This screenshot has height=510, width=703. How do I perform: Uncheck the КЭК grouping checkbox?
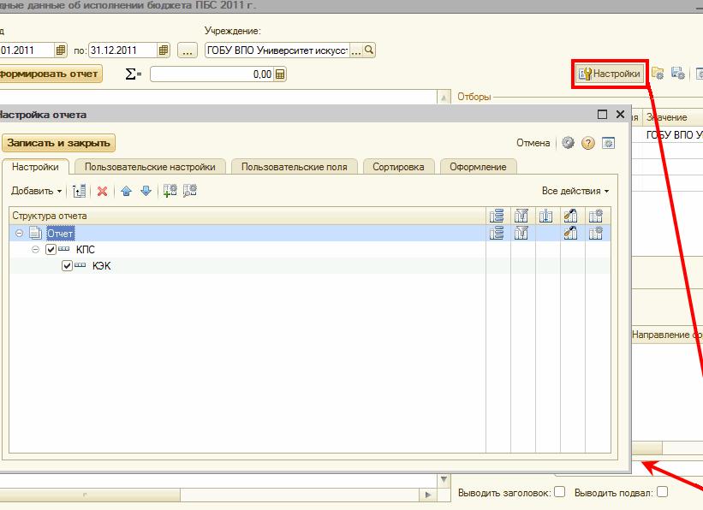pos(67,266)
